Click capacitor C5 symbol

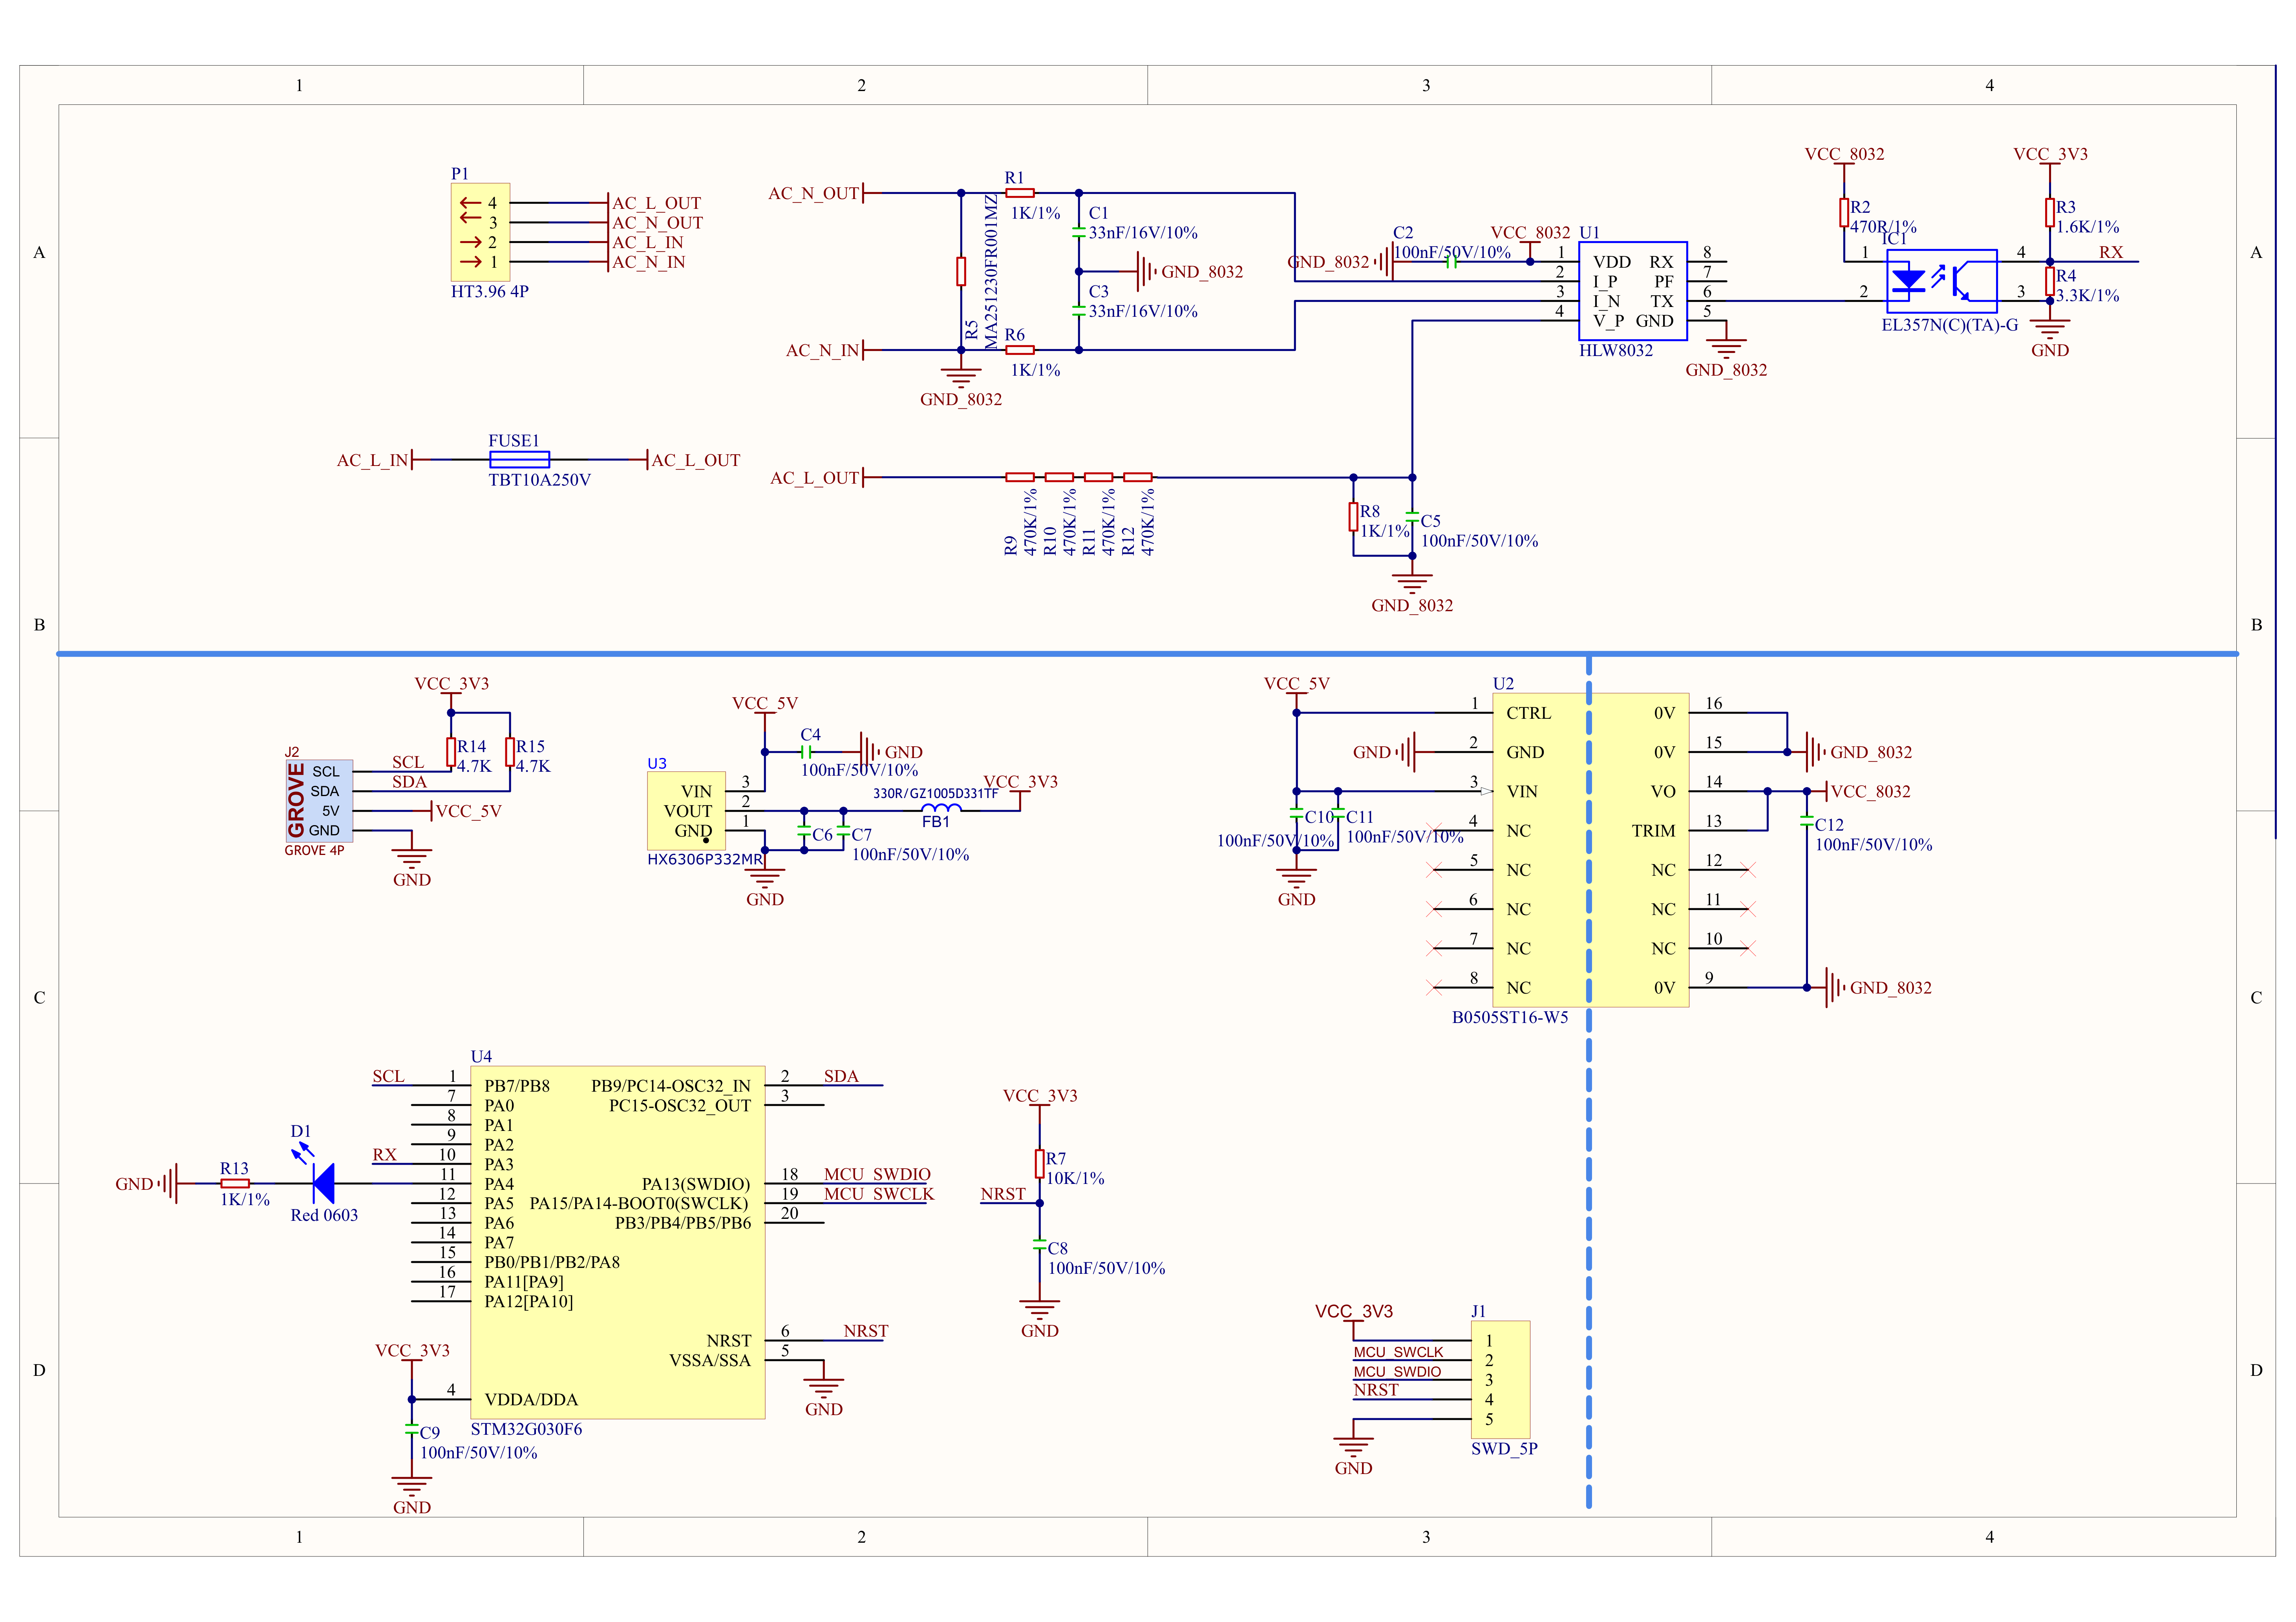[1411, 517]
